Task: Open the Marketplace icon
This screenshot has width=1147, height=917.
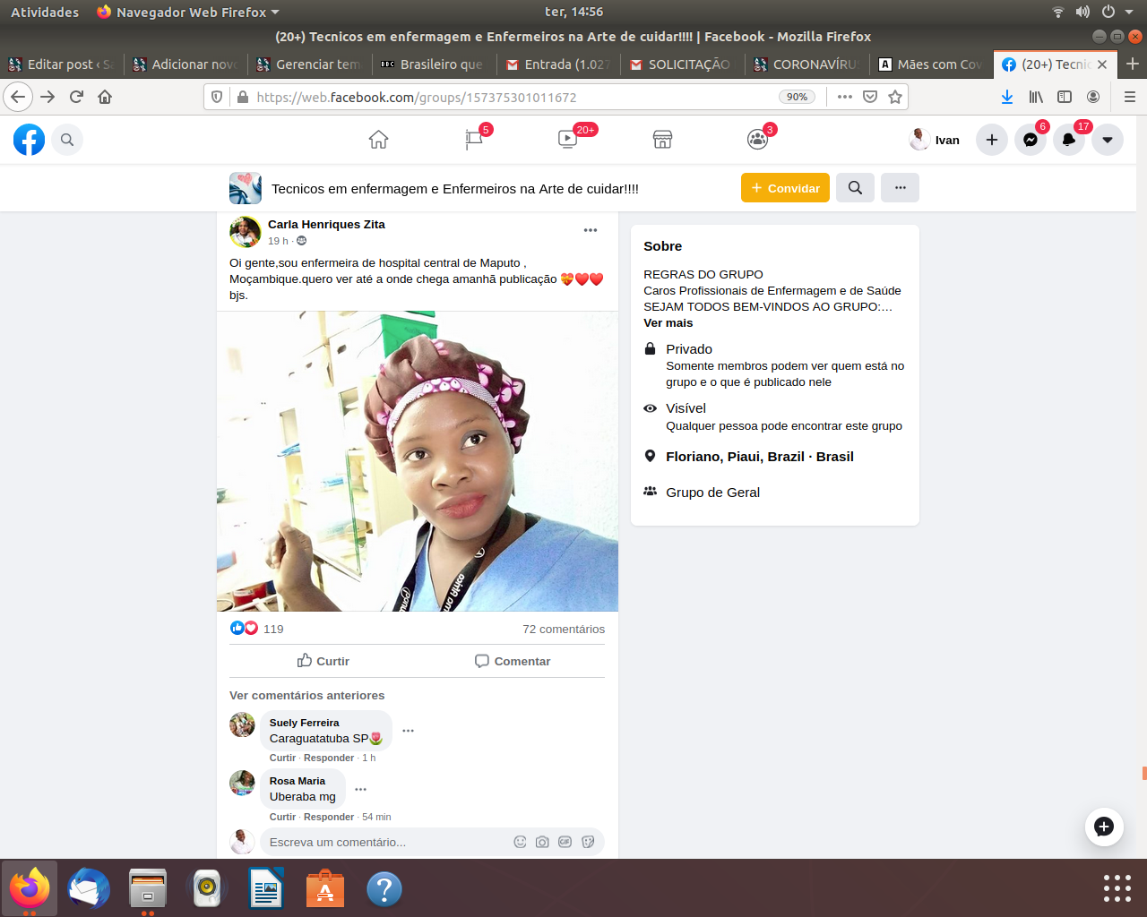Action: click(662, 140)
